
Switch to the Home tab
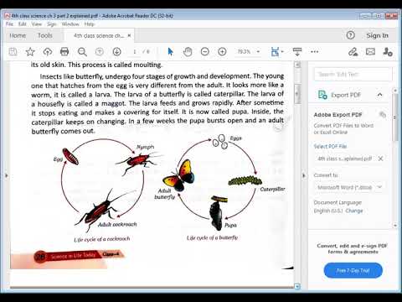(18, 35)
